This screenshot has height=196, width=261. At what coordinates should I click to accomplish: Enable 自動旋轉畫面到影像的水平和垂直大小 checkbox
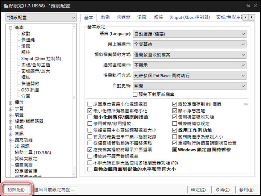90,169
